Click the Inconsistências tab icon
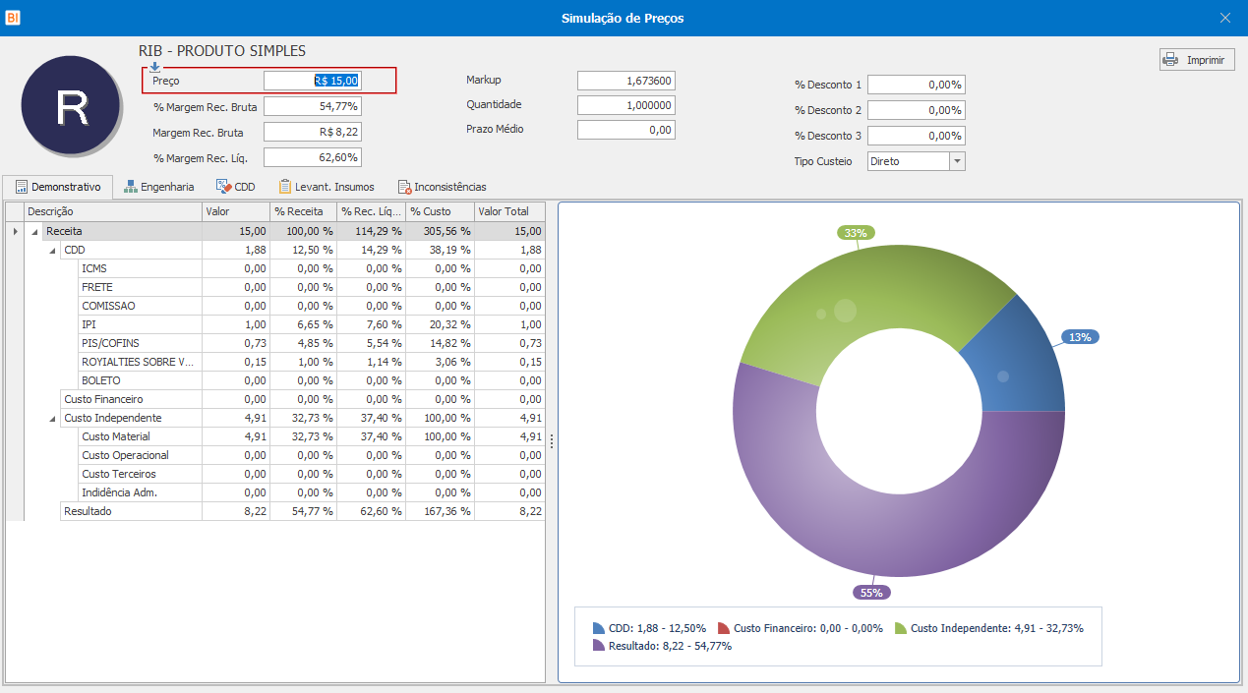Screen dimensions: 1248x693 click(404, 187)
